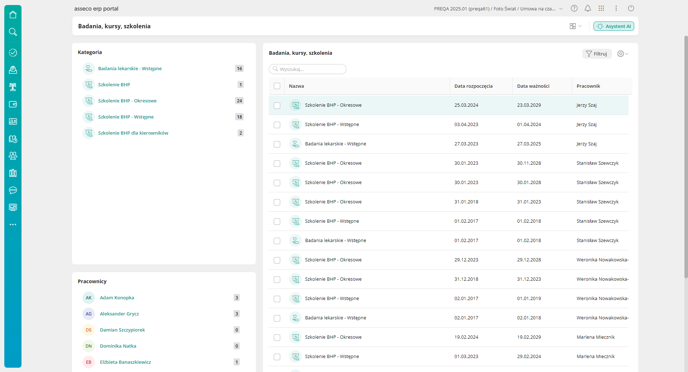Open the monitor dashboard icon in sidebar
Screen dimensions: 688x372
tap(13, 207)
